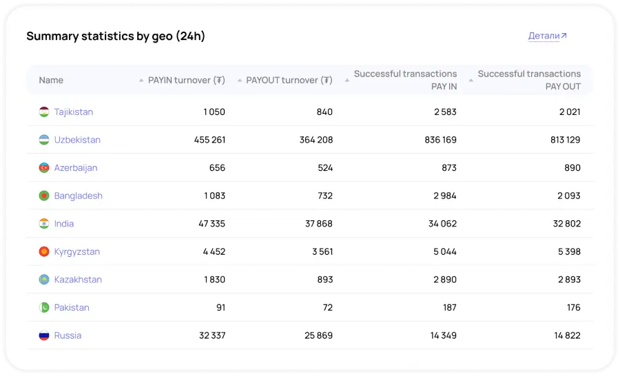Image resolution: width=620 pixels, height=376 pixels.
Task: Sort by PAYIN turnover column arrow
Action: [141, 81]
